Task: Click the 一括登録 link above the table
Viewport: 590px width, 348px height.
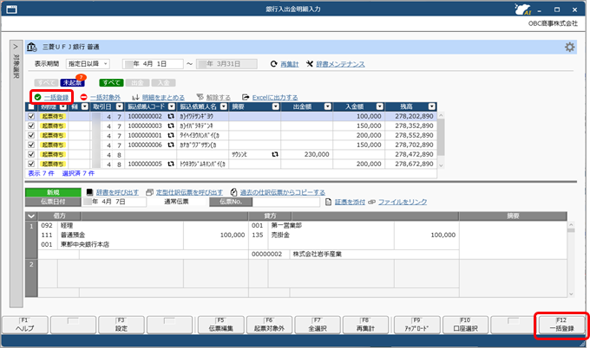Action: pos(56,97)
